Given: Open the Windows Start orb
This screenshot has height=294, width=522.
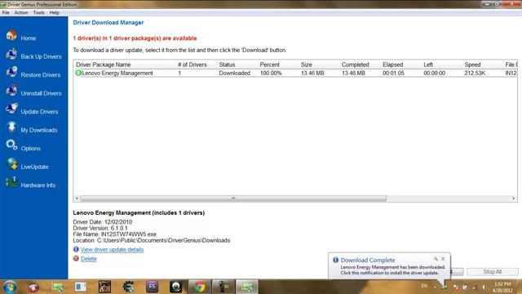Looking at the screenshot, I should pos(10,287).
